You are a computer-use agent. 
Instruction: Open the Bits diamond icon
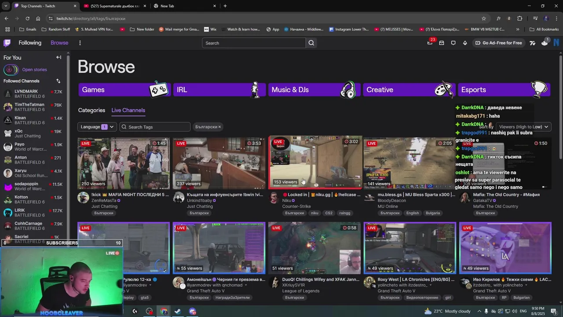(465, 43)
